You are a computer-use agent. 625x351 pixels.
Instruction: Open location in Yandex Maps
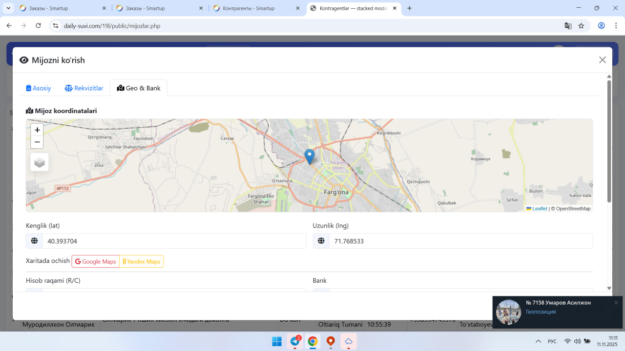coord(142,261)
